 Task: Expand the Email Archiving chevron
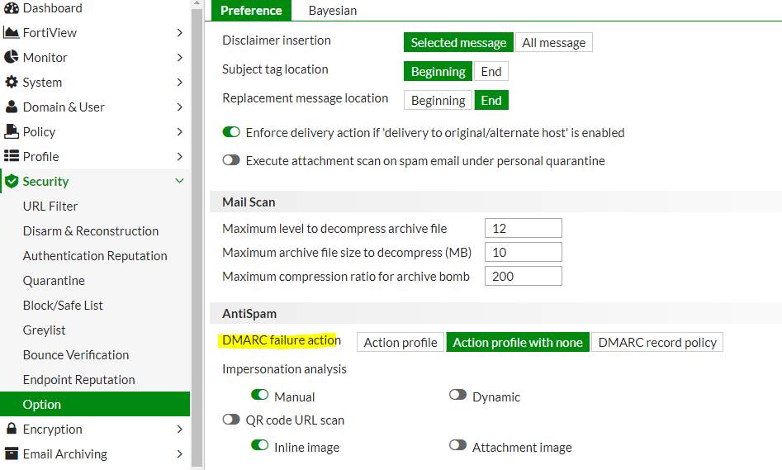tap(180, 454)
